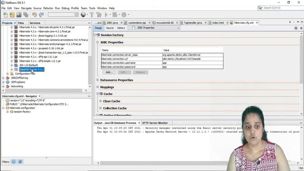Open the HTTP Server Monitor tab
This screenshot has height=171, width=304.
coord(155,123)
